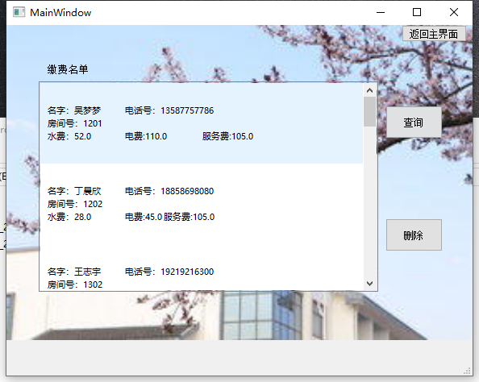Viewport: 479px width, 382px height.
Task: Click the resize grip at the window corner
Action: tap(468, 371)
